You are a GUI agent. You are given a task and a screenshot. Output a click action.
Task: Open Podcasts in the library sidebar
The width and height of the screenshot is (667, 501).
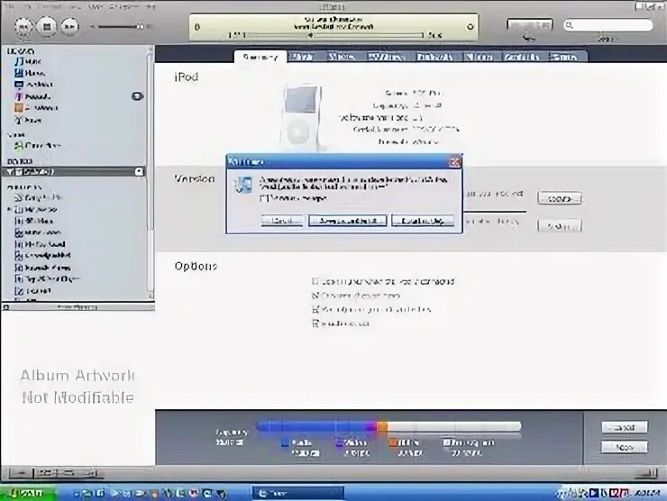[x=32, y=96]
